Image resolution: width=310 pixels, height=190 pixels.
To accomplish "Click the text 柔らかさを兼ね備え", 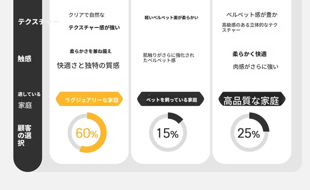I will [x=90, y=51].
